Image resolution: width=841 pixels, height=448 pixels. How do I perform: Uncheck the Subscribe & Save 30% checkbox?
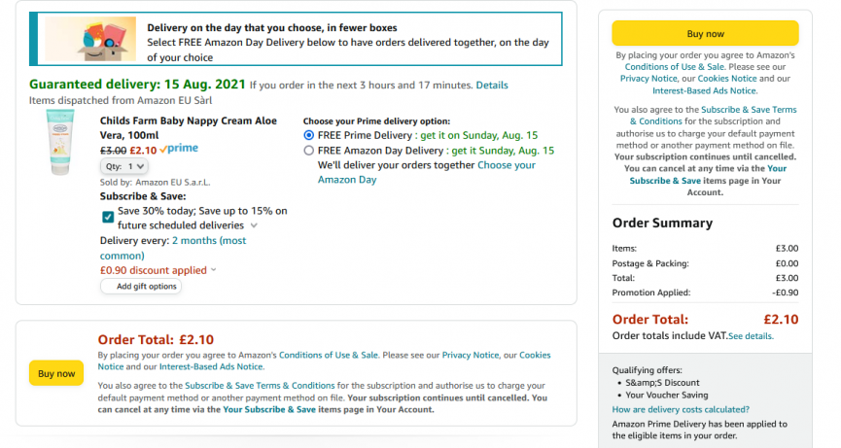click(108, 217)
